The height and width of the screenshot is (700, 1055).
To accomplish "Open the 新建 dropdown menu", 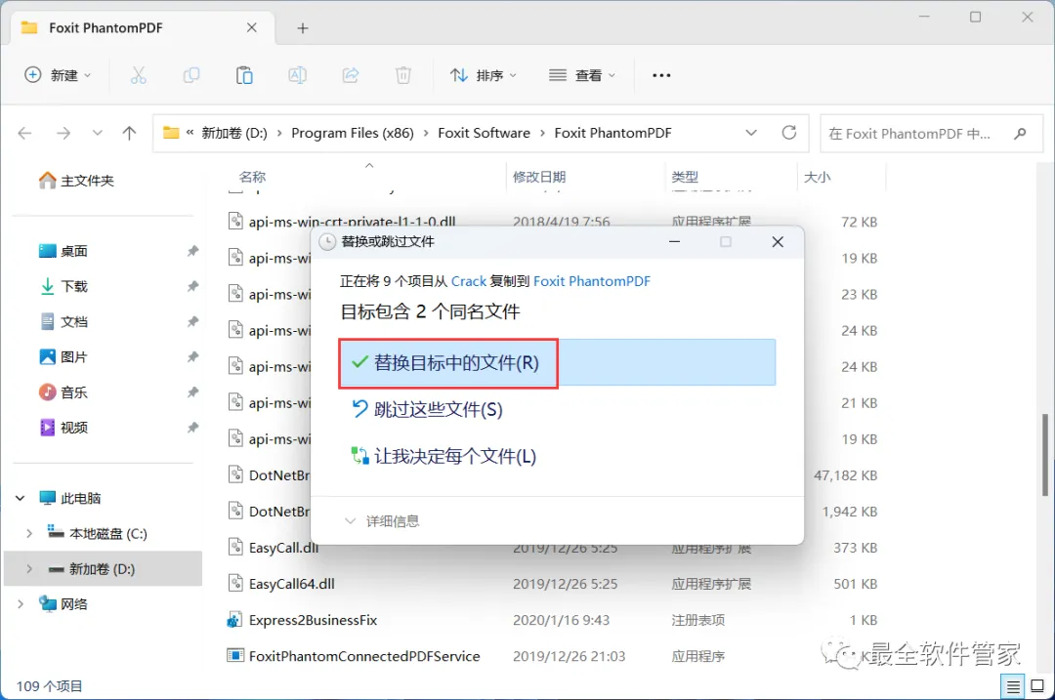I will coord(58,75).
